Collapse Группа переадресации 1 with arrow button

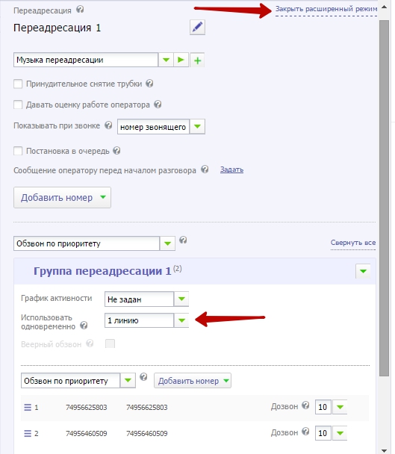coord(363,271)
